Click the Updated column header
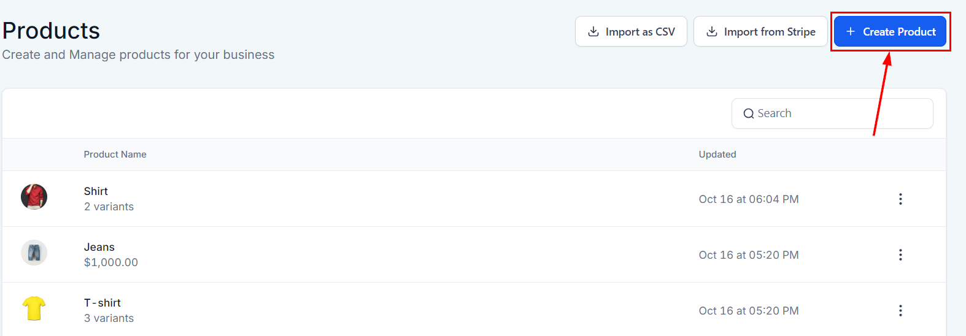Image resolution: width=966 pixels, height=336 pixels. [x=717, y=155]
